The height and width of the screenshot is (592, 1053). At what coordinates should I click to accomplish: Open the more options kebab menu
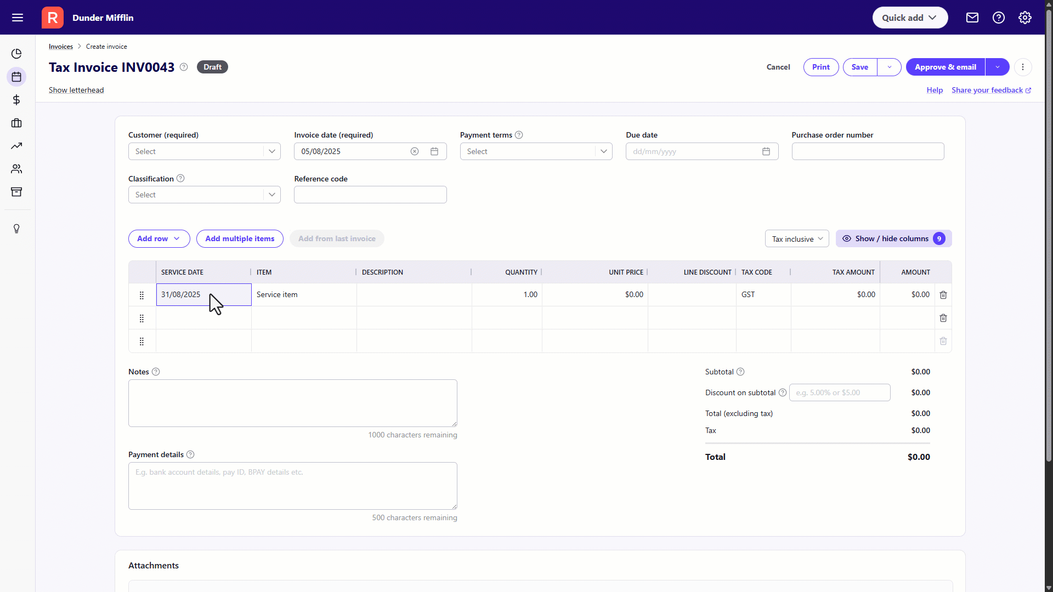click(1023, 67)
